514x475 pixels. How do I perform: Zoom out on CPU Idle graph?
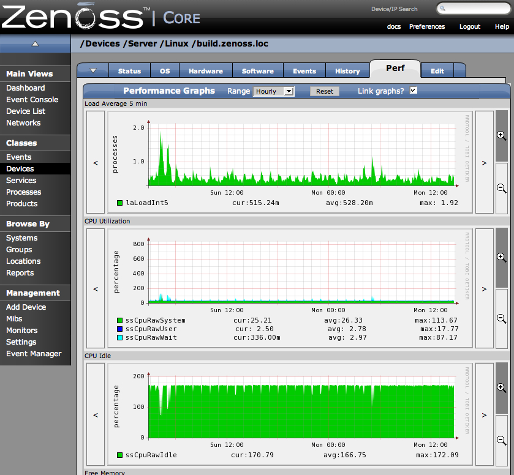coord(501,440)
